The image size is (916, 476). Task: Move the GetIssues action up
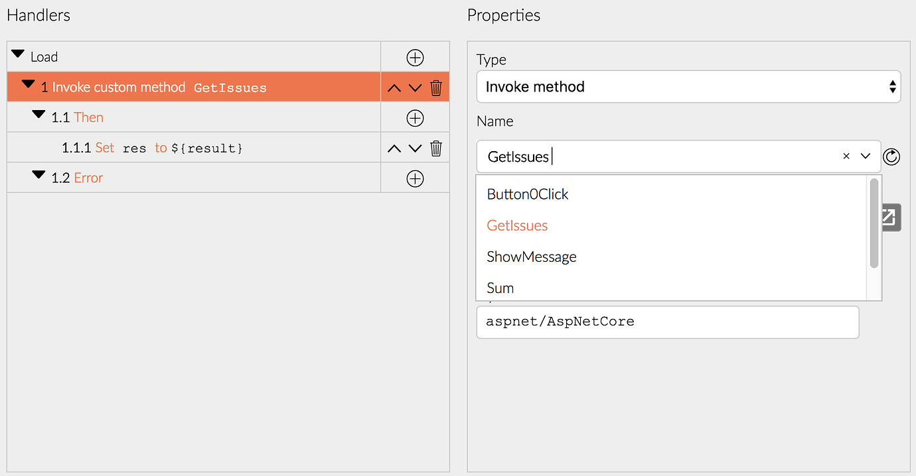click(x=394, y=87)
